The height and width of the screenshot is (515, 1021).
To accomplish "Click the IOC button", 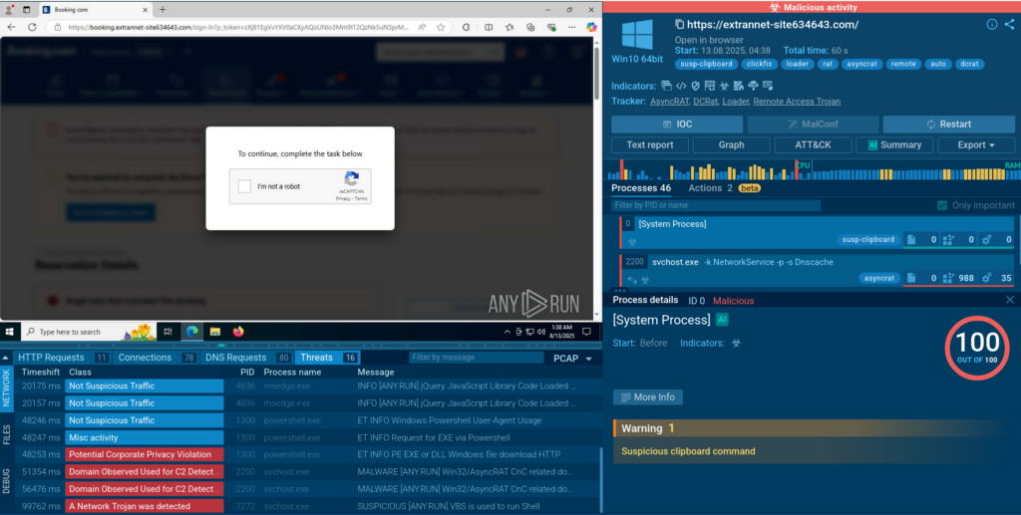I will 677,125.
